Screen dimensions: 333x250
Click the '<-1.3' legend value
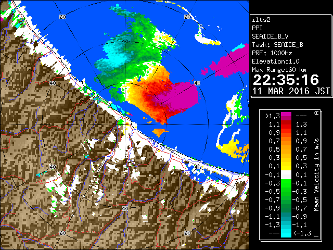point(302,233)
